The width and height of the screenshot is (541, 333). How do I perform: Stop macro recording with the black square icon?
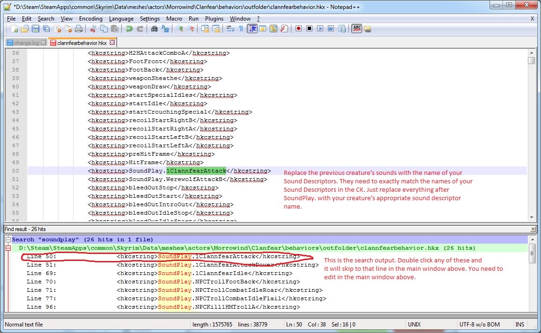pyautogui.click(x=309, y=29)
